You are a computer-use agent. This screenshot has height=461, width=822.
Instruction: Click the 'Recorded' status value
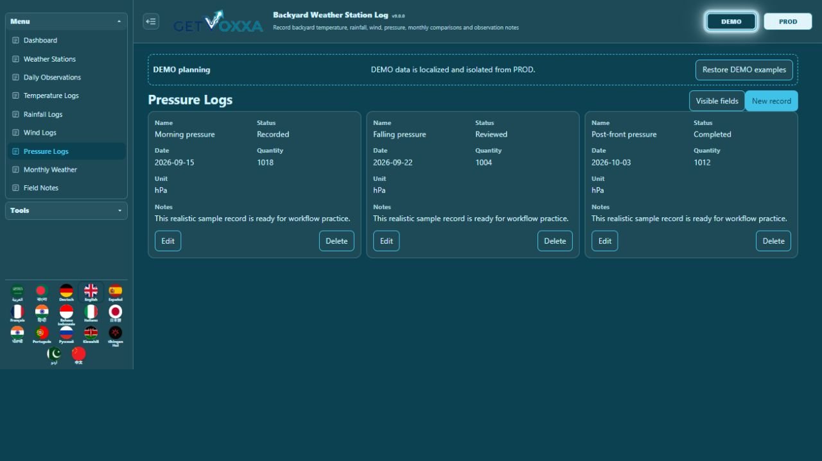(273, 135)
